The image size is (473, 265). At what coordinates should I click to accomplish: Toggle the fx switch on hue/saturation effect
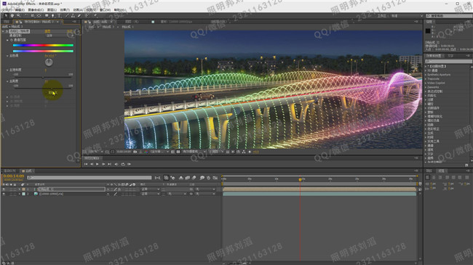coord(7,31)
